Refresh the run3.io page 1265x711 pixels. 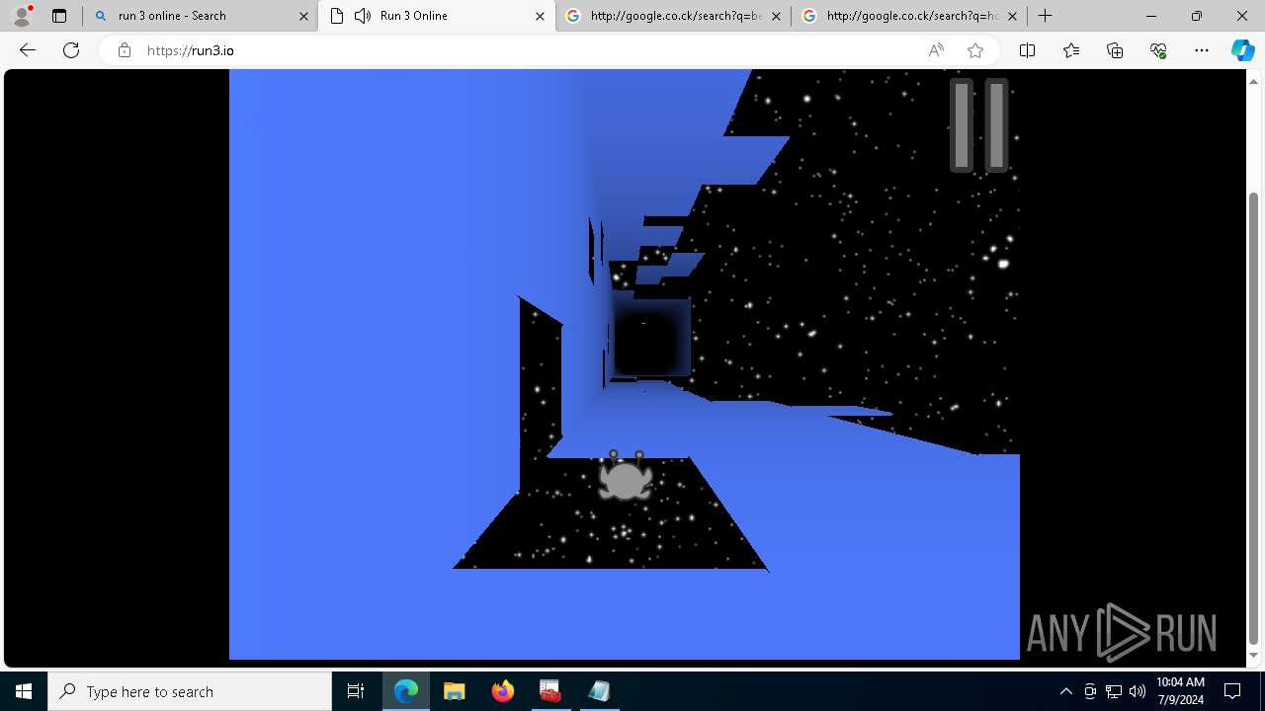(71, 50)
